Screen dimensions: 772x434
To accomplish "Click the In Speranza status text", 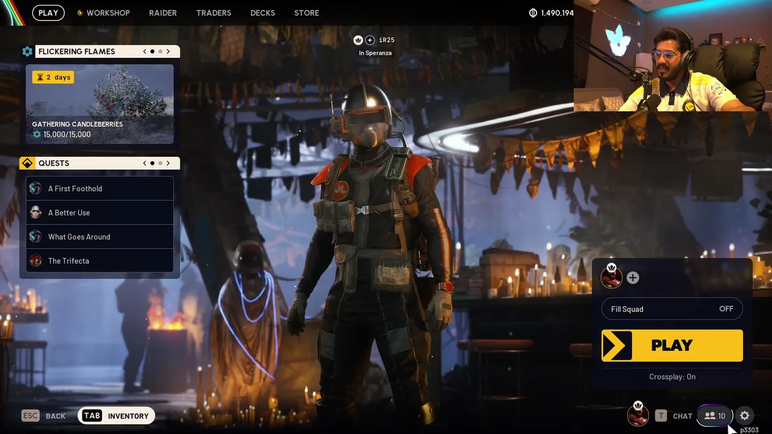I will [x=375, y=53].
